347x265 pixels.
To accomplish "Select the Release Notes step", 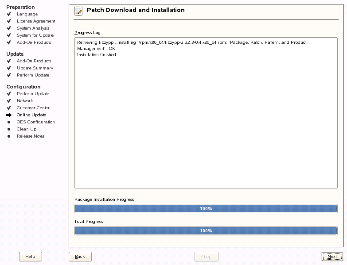I will point(31,136).
